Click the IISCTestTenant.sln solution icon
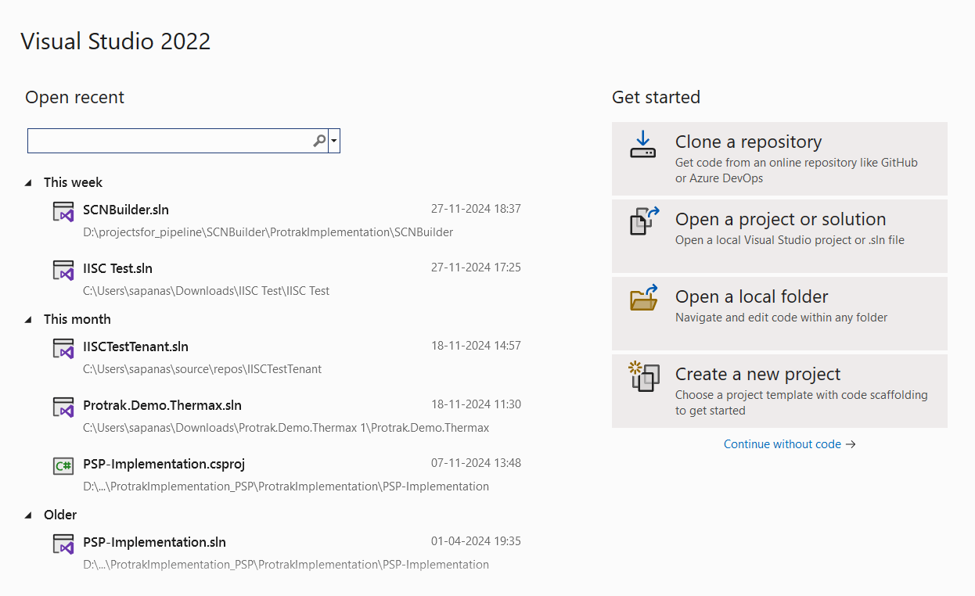The height and width of the screenshot is (596, 975). click(x=63, y=348)
